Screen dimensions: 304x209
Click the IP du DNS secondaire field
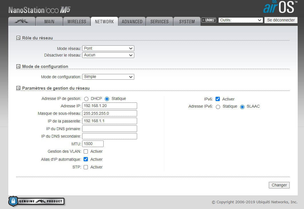110,136
